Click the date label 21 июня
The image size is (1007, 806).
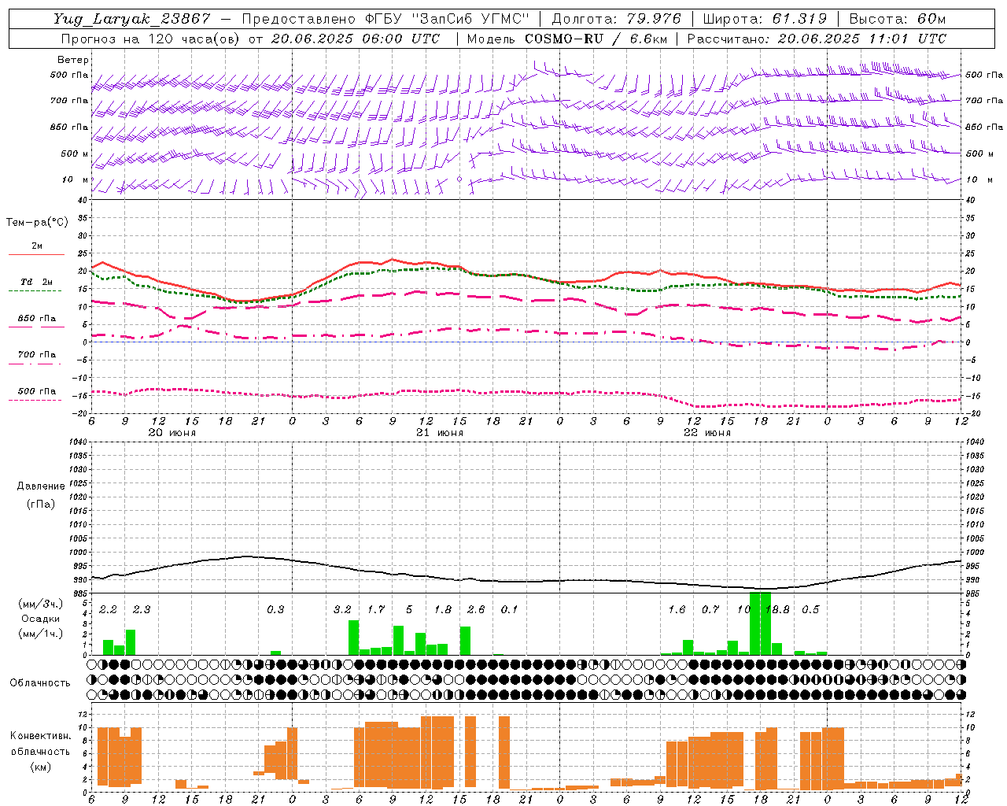(x=440, y=432)
